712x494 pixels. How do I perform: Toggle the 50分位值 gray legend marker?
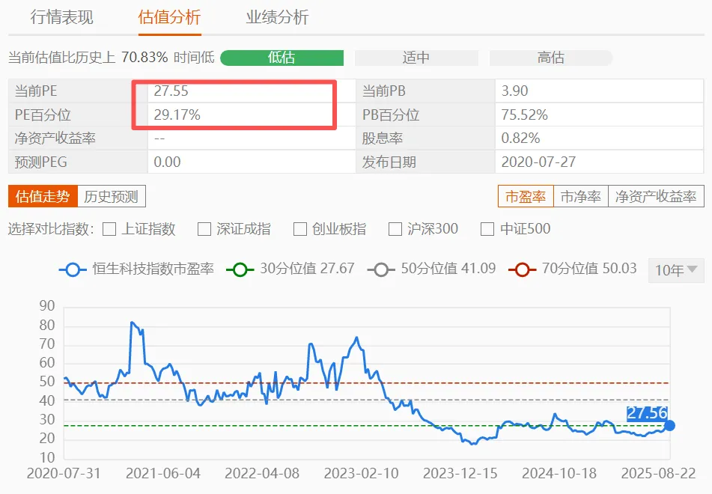383,269
